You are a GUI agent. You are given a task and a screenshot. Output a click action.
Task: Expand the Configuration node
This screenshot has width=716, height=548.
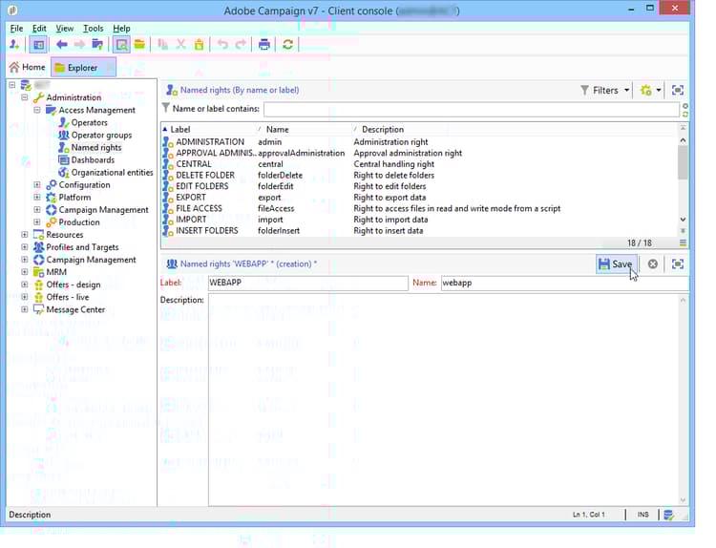[37, 184]
